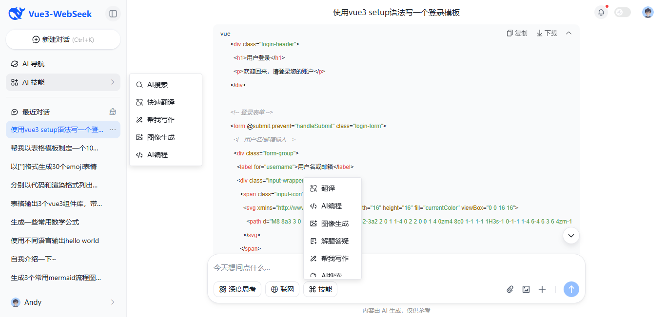This screenshot has height=317, width=666.
Task: Expand the Andy account section
Action: click(62, 302)
